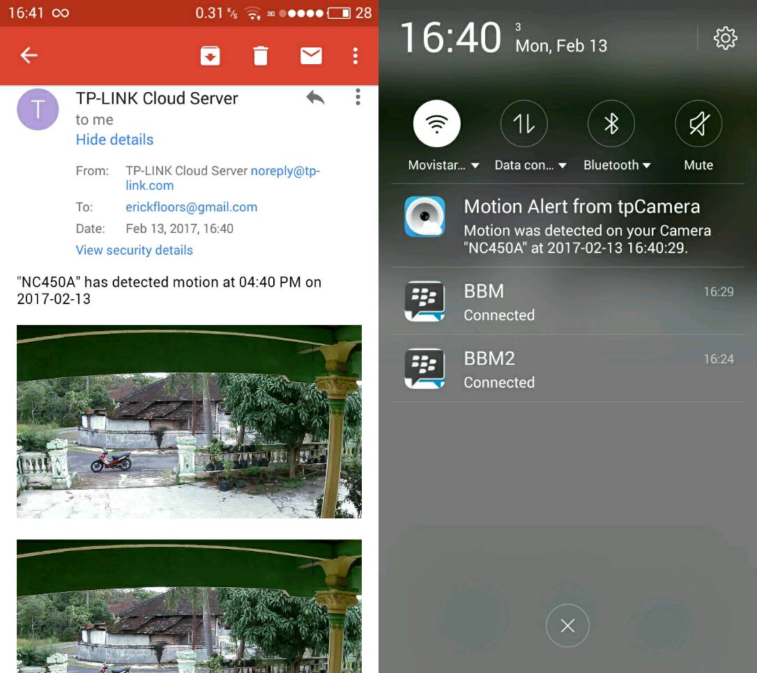Open the red toolbar overflow menu
The image size is (757, 673).
[355, 56]
